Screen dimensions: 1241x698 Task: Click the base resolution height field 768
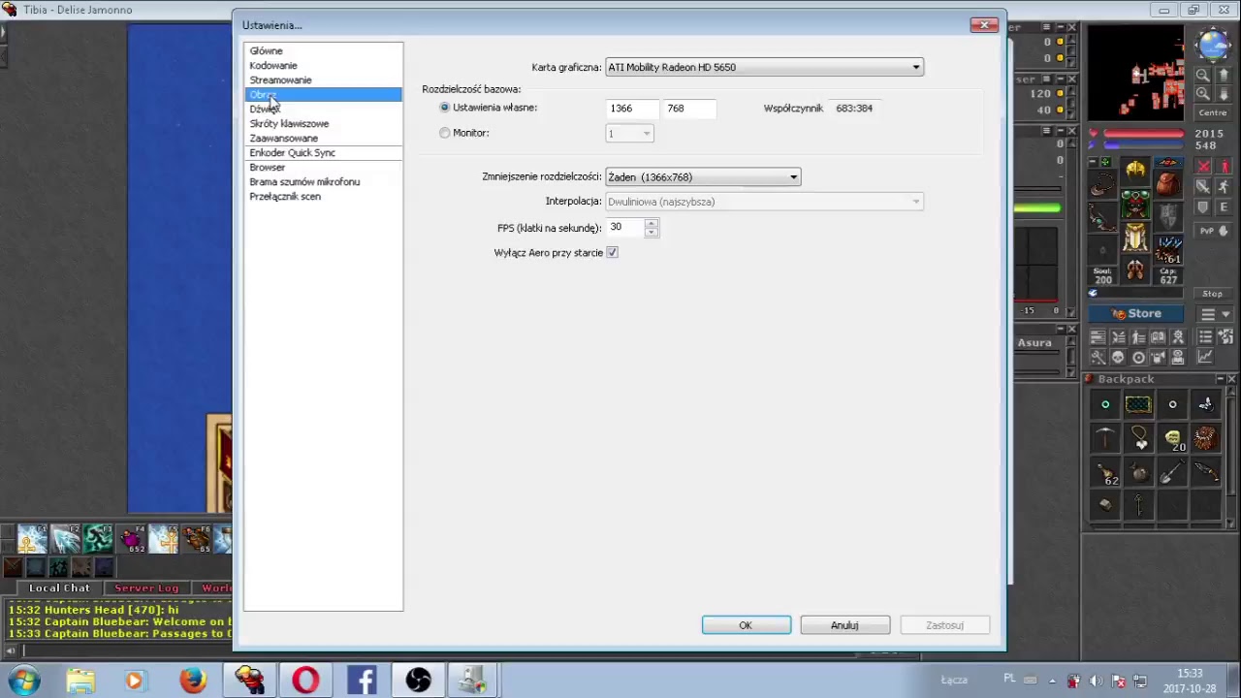pyautogui.click(x=689, y=109)
